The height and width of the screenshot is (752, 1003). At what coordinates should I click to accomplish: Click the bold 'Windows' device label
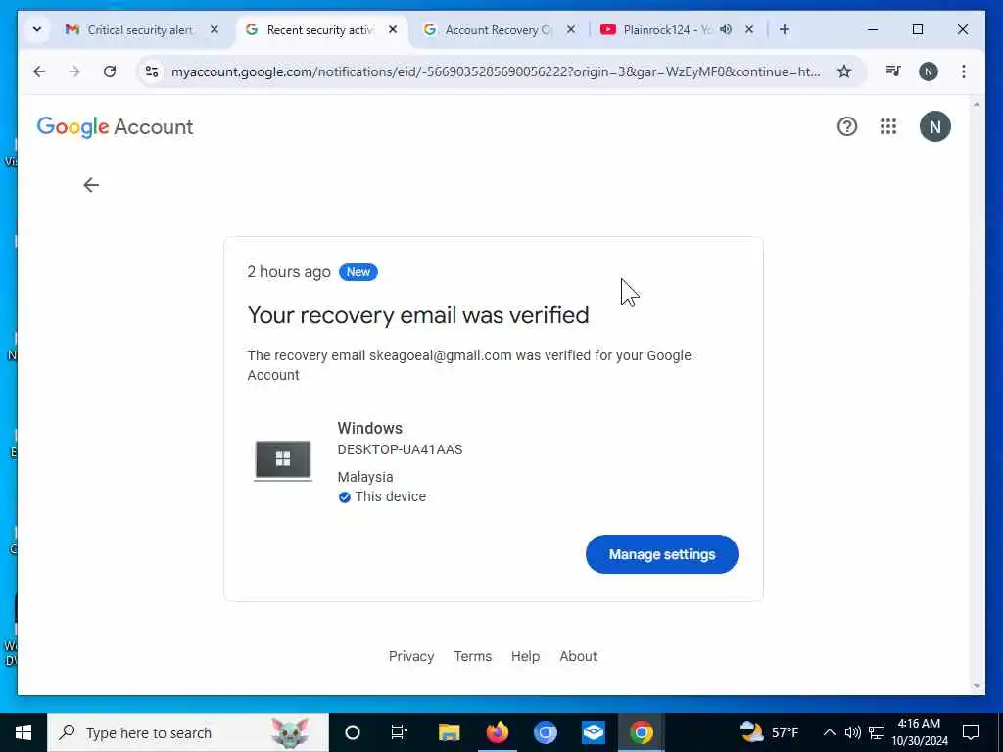pyautogui.click(x=369, y=428)
